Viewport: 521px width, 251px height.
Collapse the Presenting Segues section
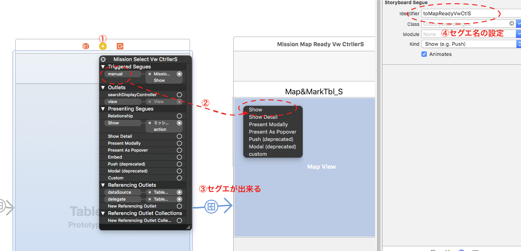(103, 109)
